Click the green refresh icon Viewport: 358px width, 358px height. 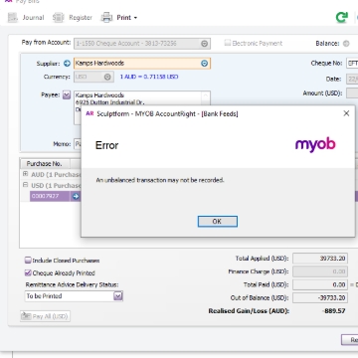click(x=342, y=17)
